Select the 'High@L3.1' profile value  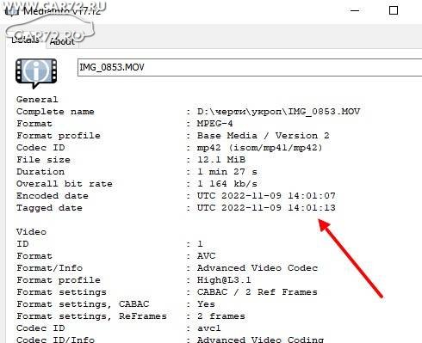224,280
